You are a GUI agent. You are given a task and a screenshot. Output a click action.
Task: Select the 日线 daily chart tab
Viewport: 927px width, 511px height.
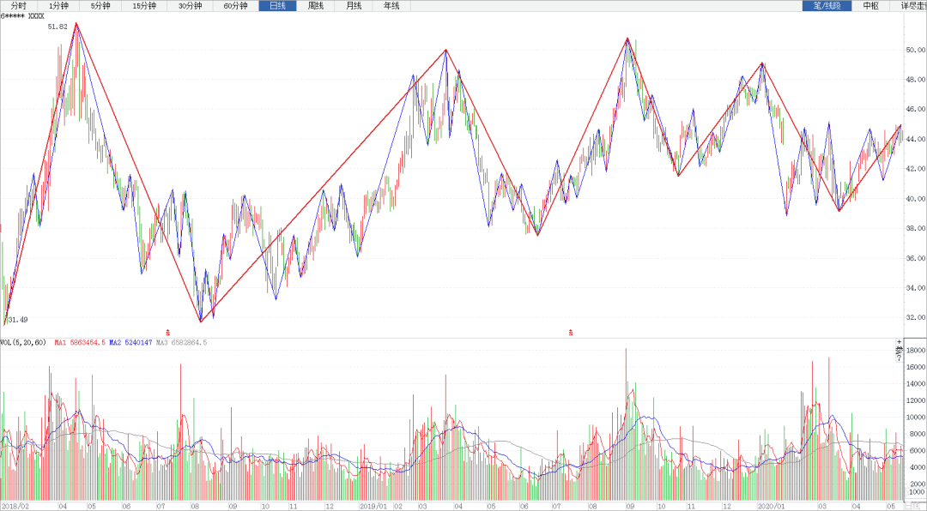277,6
